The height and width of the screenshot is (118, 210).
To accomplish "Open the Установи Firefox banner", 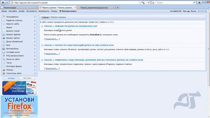I will (x=19, y=107).
